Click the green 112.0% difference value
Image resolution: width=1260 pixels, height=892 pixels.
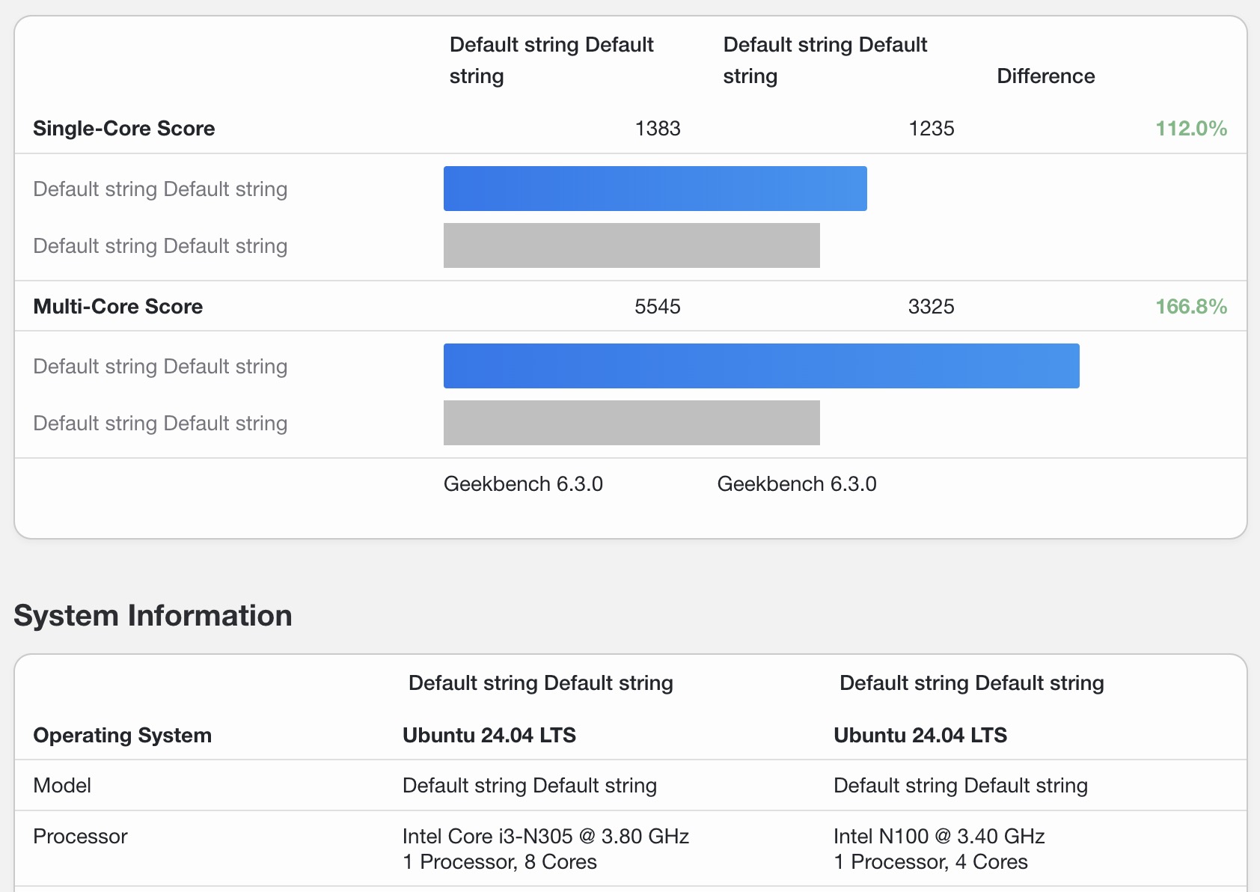pyautogui.click(x=1191, y=129)
